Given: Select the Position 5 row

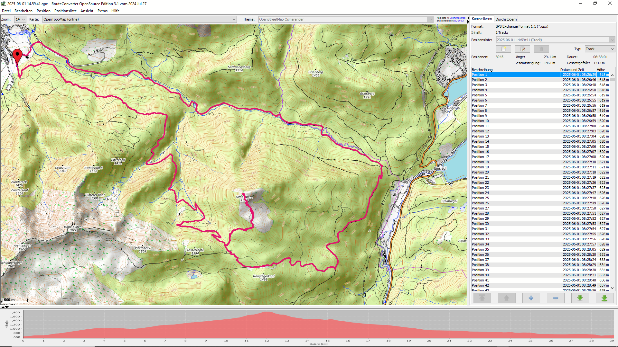Looking at the screenshot, I should (540, 95).
